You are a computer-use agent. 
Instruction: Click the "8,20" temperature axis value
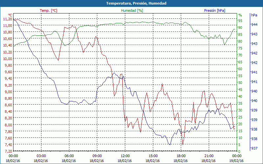(x=9, y=118)
